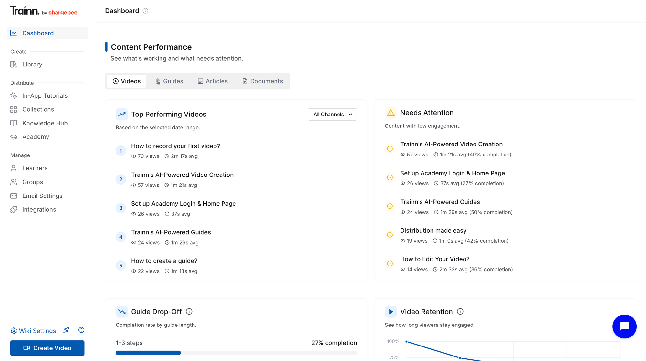Switch to the Documents tab
646x361 pixels.
[x=263, y=81]
